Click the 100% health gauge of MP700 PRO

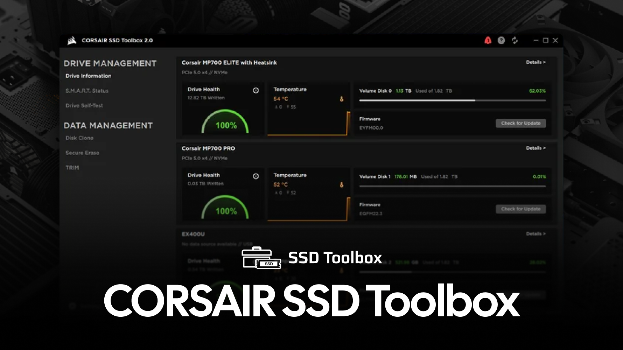(x=225, y=207)
